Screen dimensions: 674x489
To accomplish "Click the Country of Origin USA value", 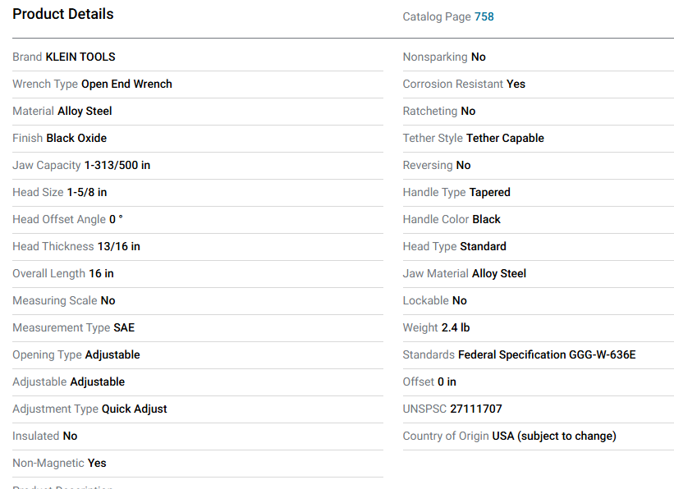I will [x=553, y=436].
